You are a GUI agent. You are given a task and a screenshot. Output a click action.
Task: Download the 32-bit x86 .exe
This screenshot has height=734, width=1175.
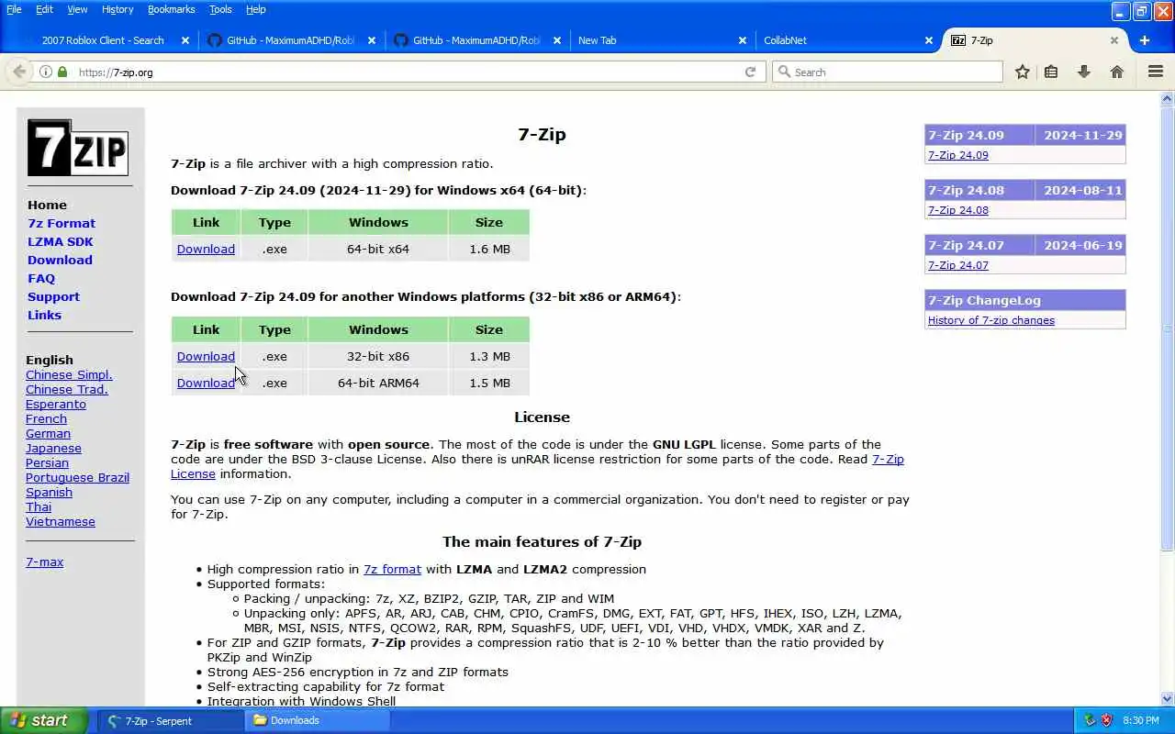click(x=206, y=356)
